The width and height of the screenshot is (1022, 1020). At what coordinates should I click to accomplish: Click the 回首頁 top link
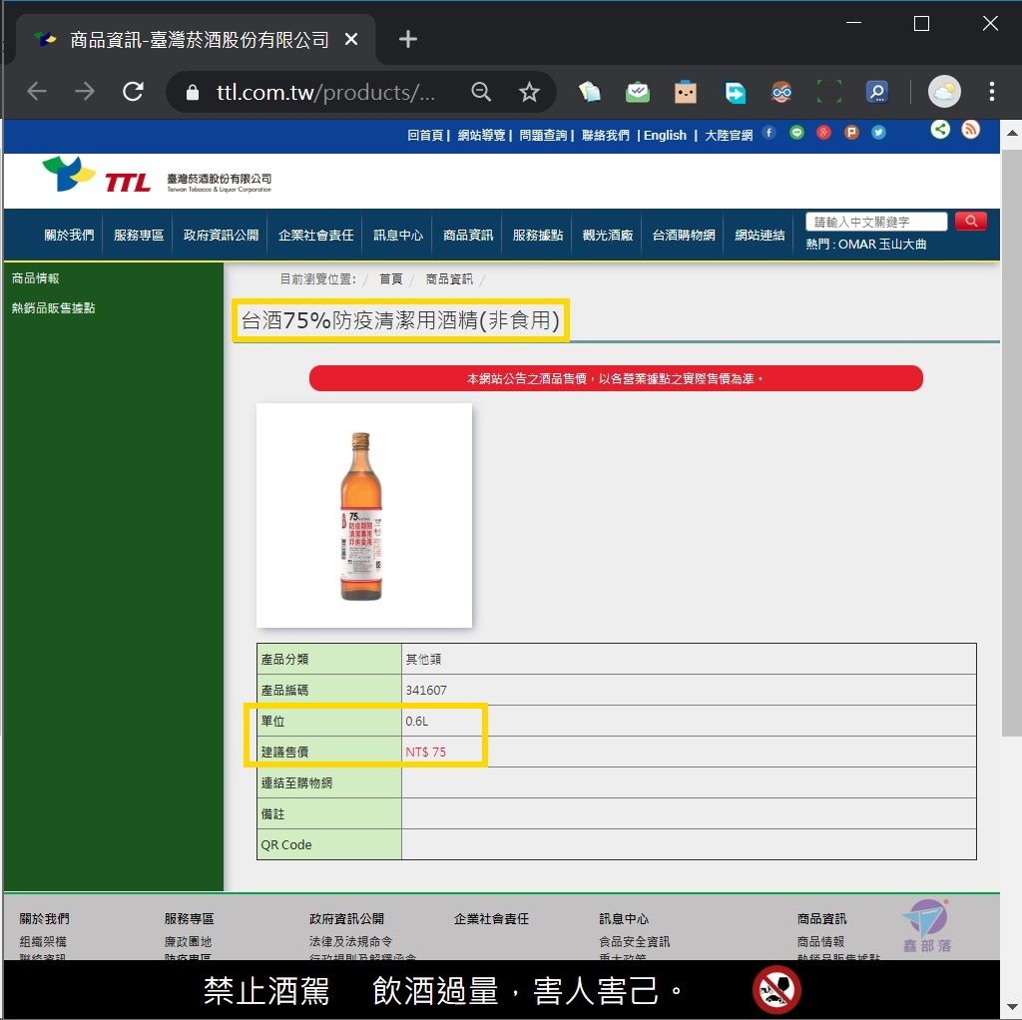425,135
